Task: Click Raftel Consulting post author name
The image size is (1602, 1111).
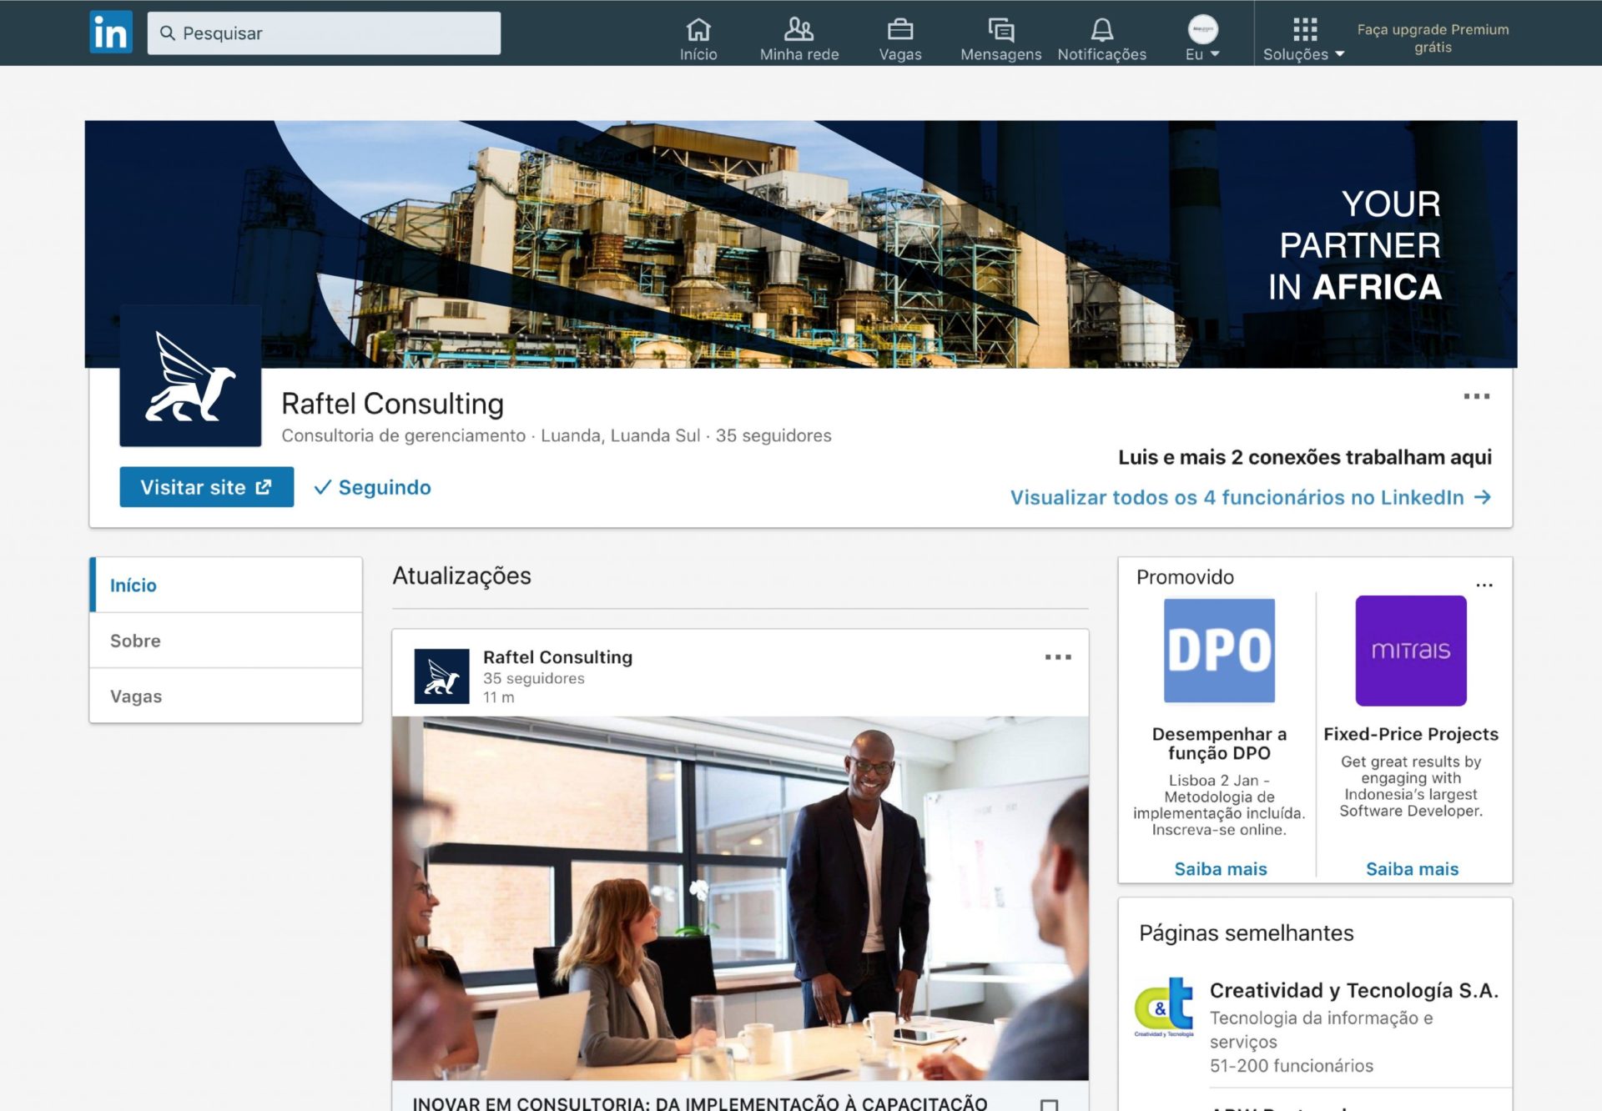Action: (x=557, y=657)
